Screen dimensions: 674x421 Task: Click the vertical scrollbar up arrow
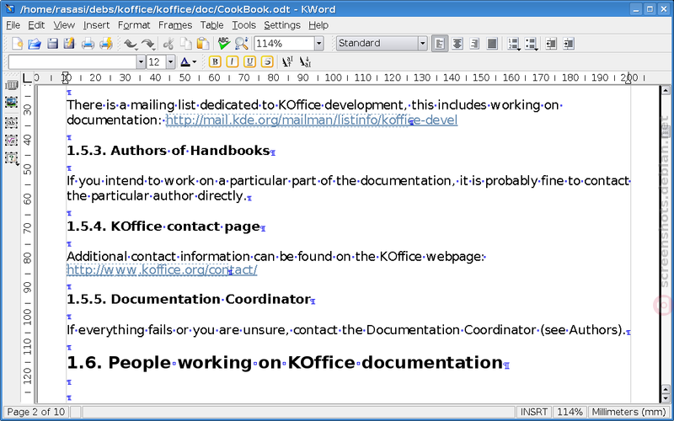(x=666, y=90)
